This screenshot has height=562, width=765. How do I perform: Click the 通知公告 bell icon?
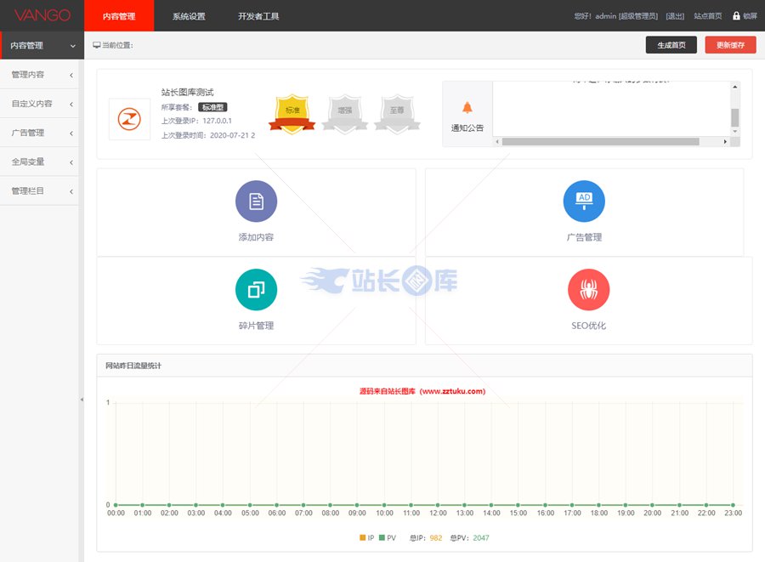[467, 108]
